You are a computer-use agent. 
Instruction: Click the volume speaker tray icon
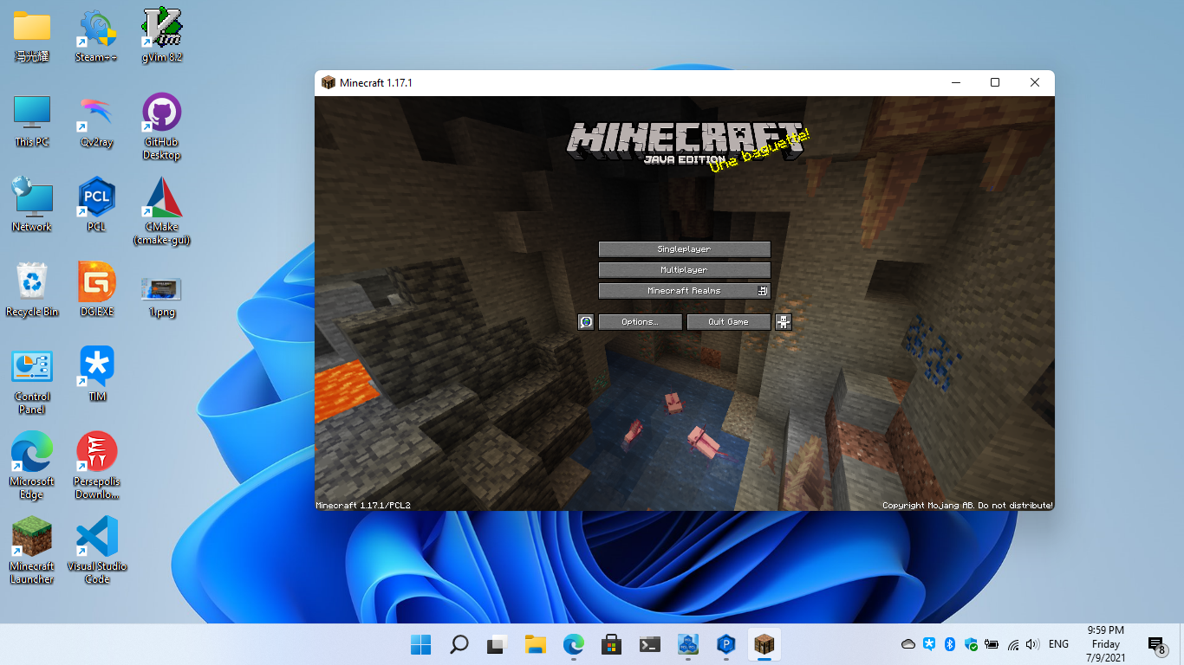[x=1032, y=644]
